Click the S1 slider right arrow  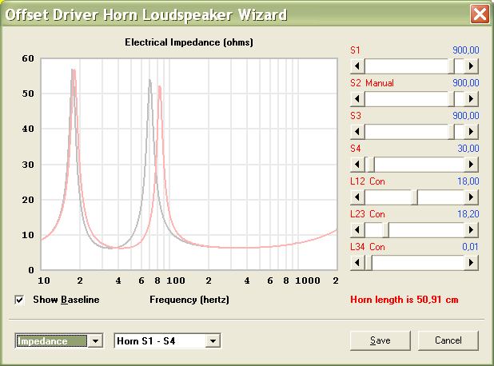click(471, 66)
